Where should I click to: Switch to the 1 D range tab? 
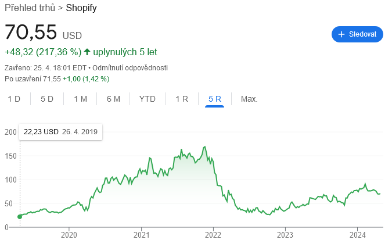(14, 99)
